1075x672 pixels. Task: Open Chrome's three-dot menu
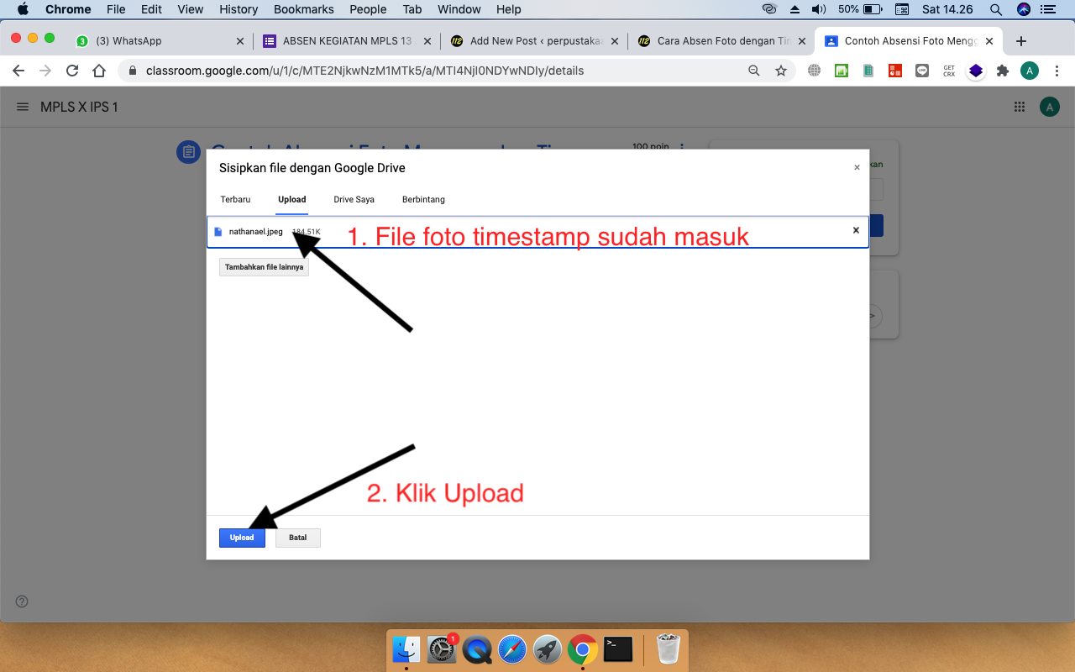[1057, 71]
